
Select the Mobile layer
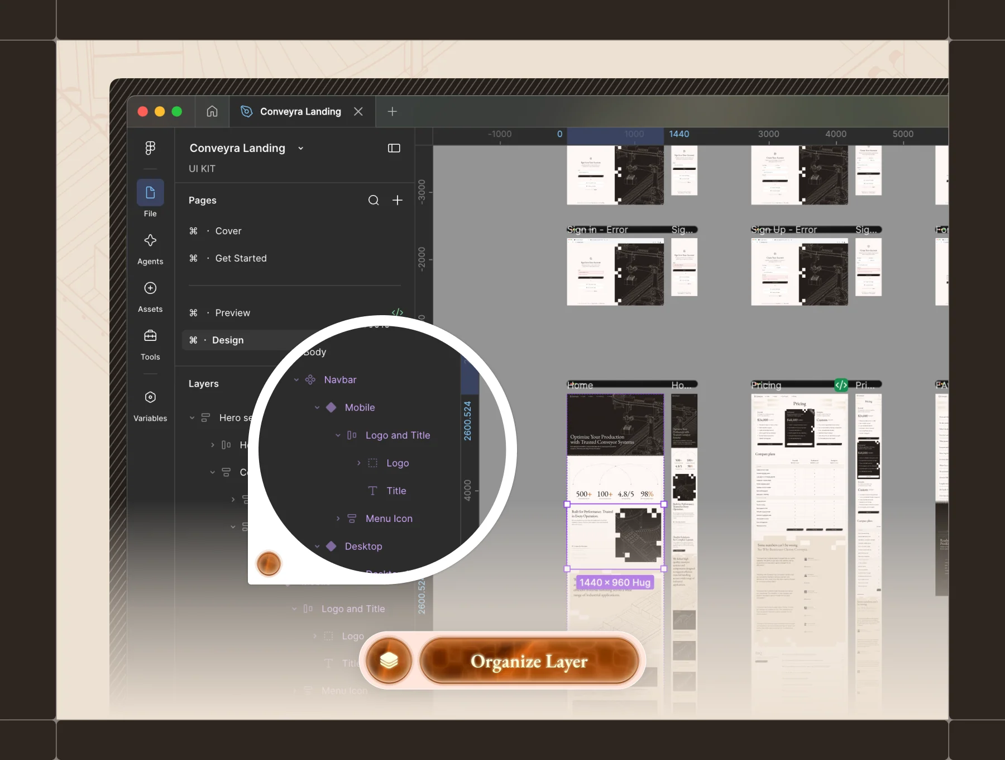[x=360, y=407]
